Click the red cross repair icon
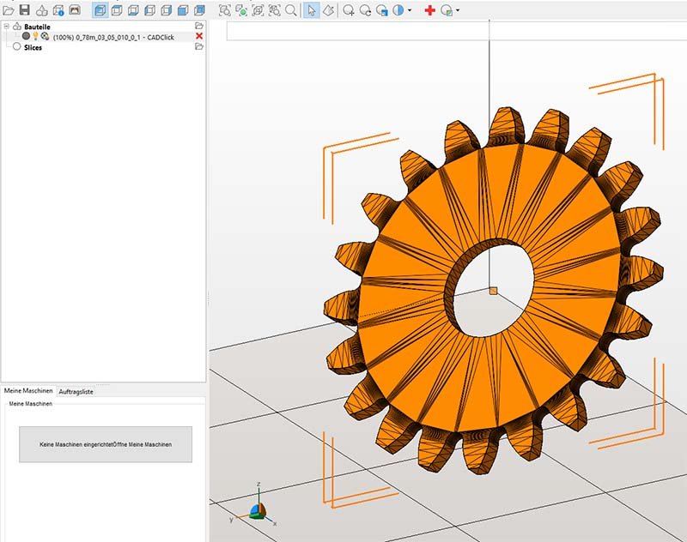 pyautogui.click(x=430, y=10)
